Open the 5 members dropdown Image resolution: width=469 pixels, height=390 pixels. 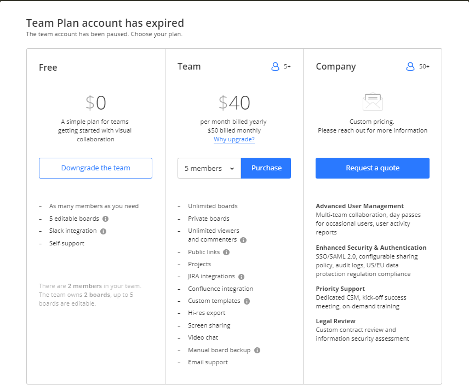209,168
